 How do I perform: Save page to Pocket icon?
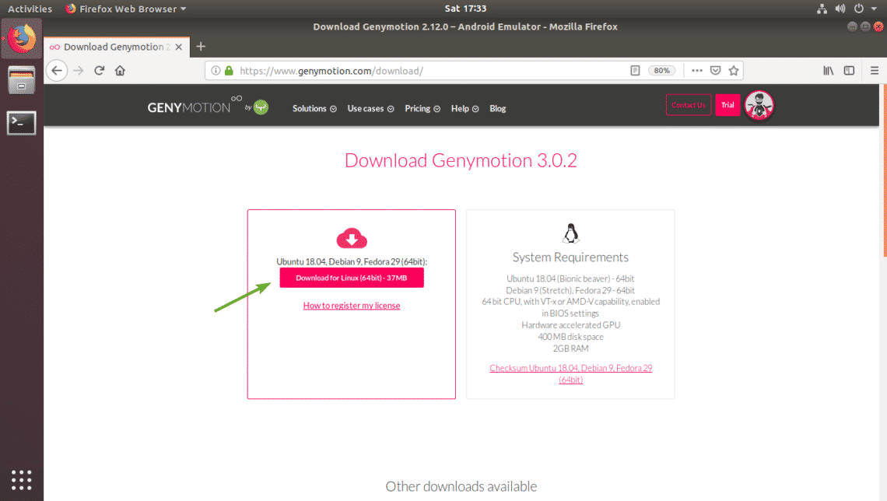[x=714, y=70]
